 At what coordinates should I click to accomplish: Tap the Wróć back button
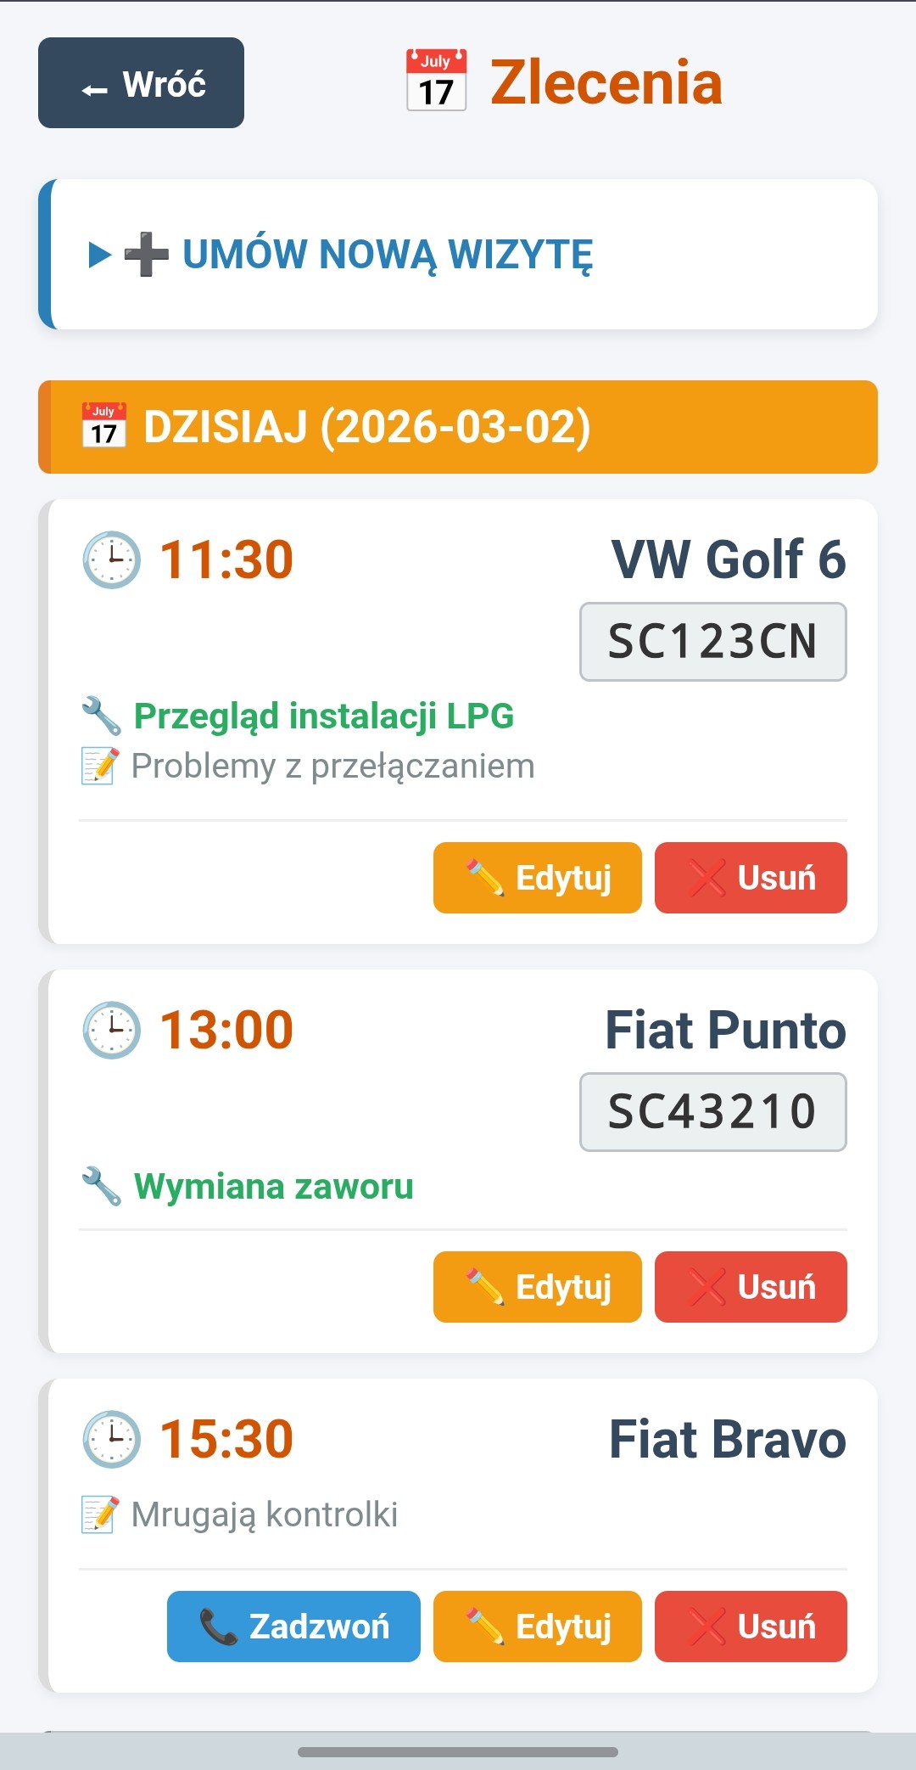click(141, 83)
